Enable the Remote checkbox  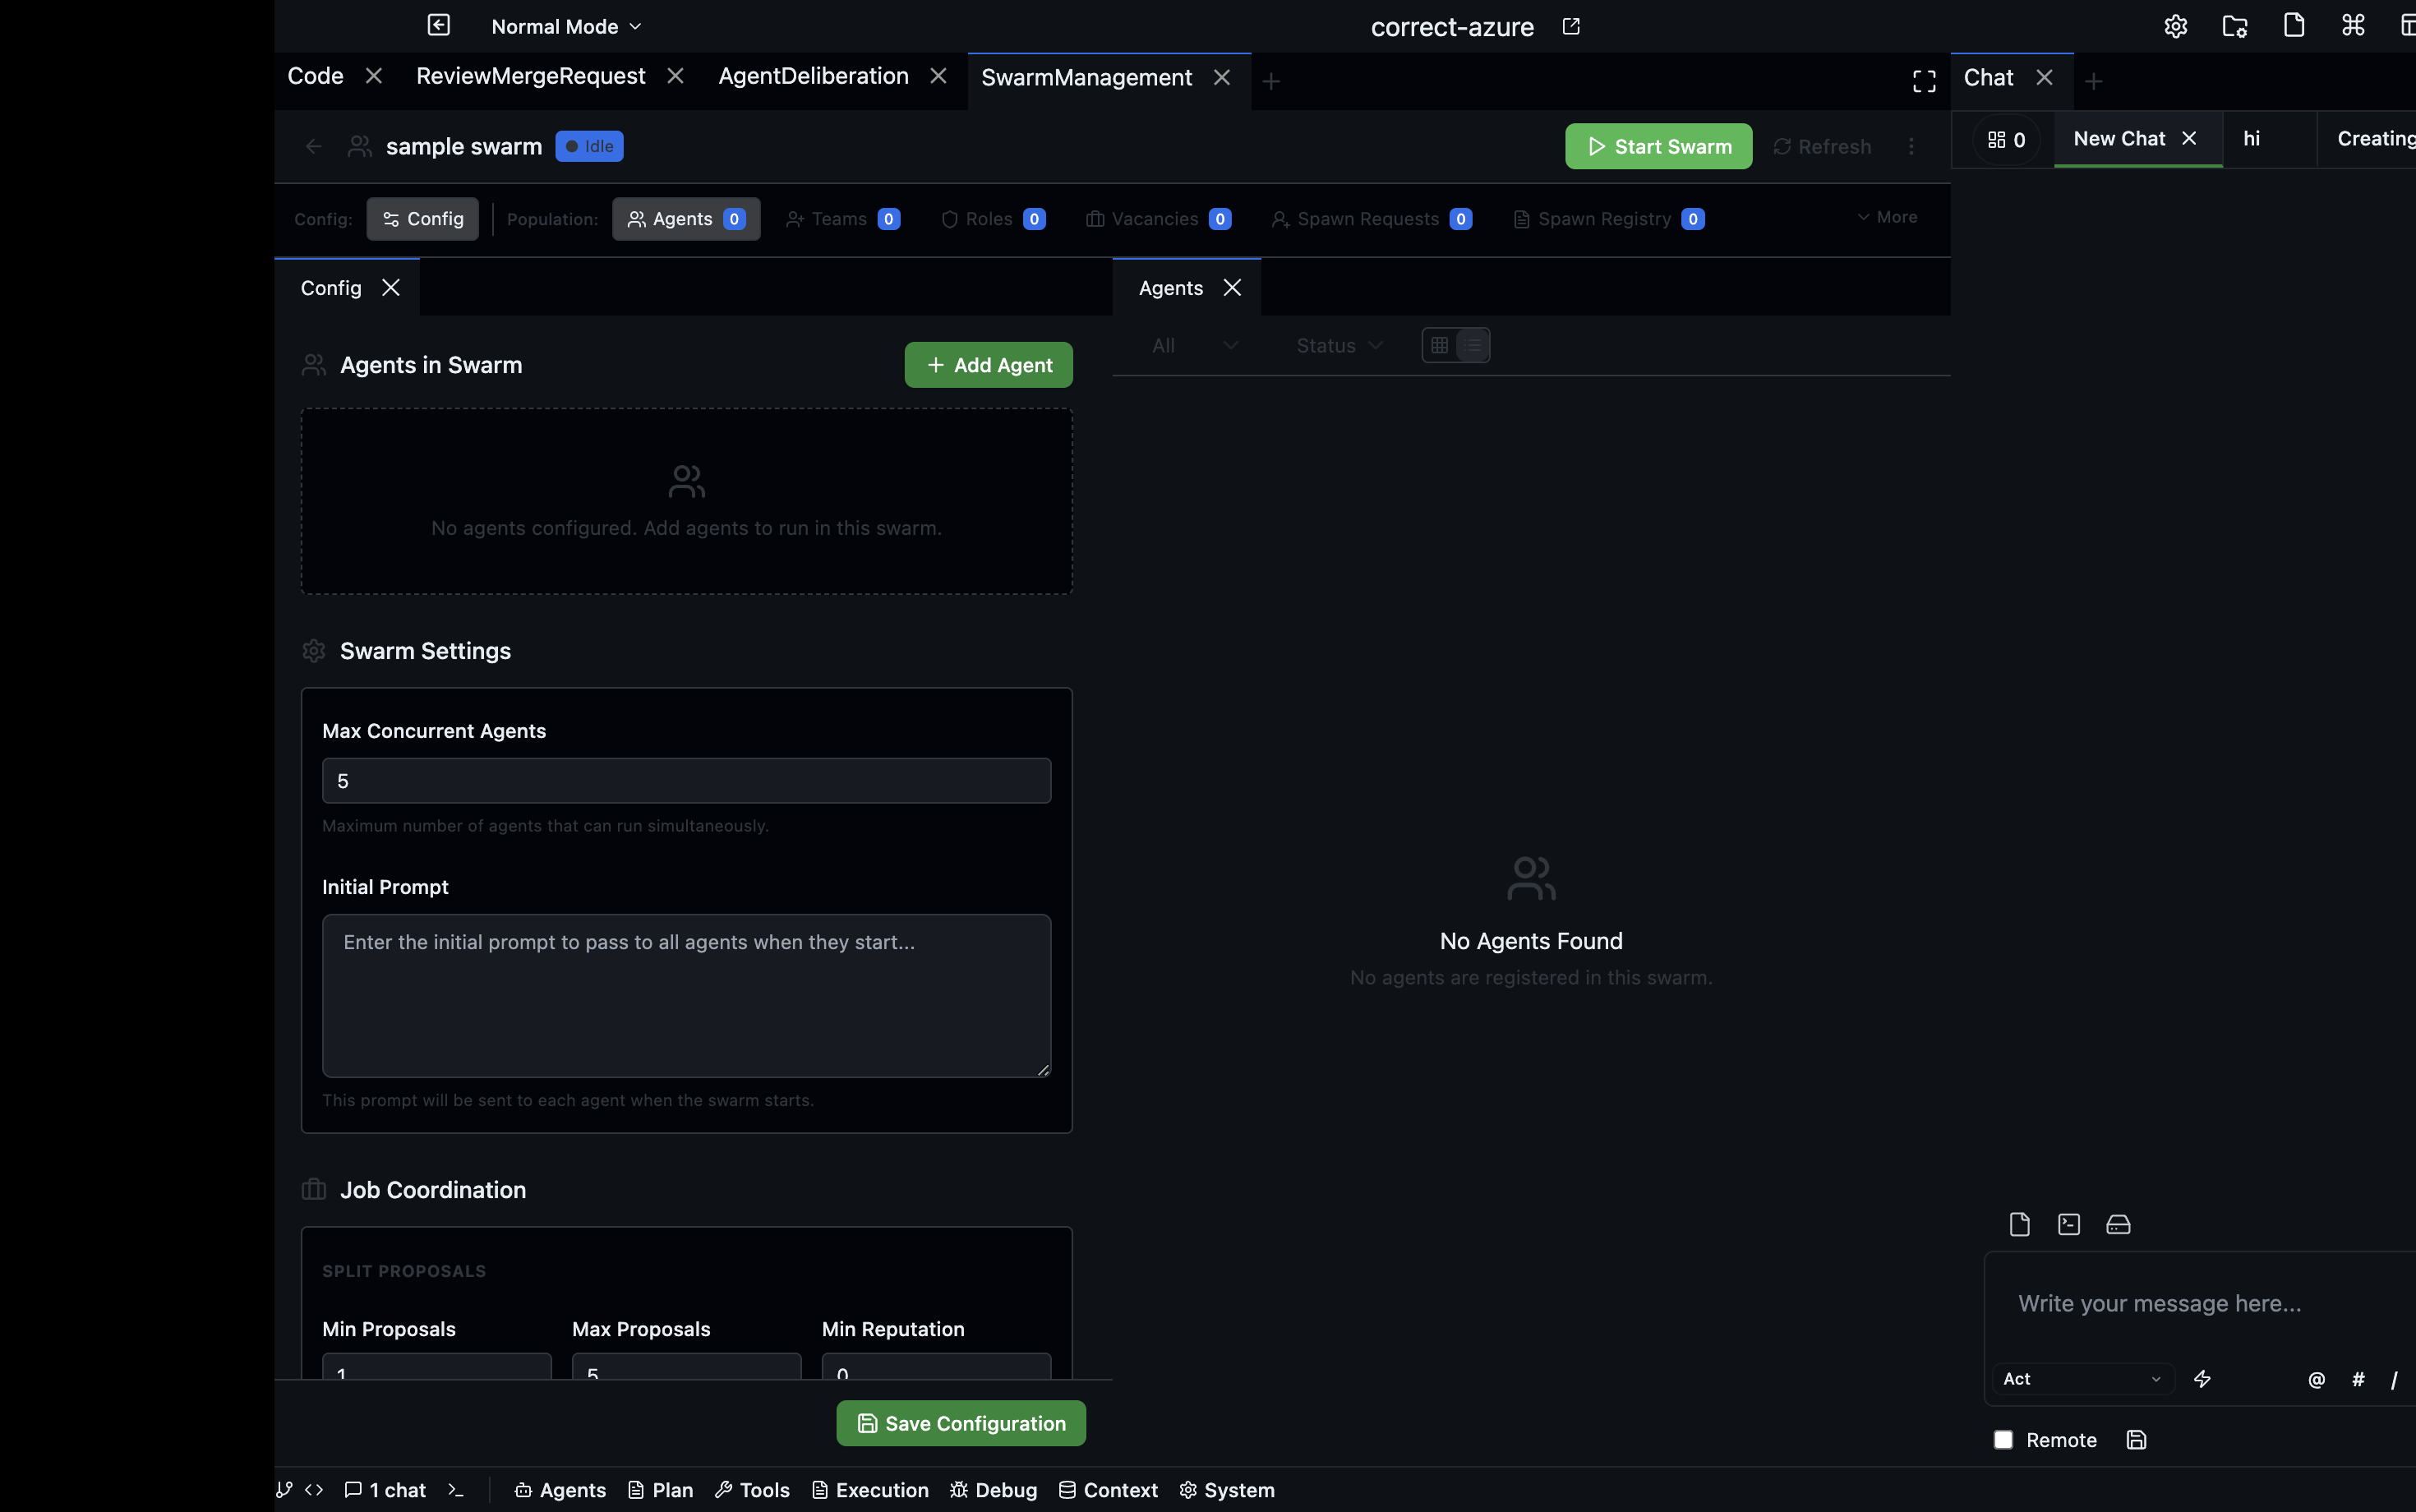(x=2004, y=1440)
